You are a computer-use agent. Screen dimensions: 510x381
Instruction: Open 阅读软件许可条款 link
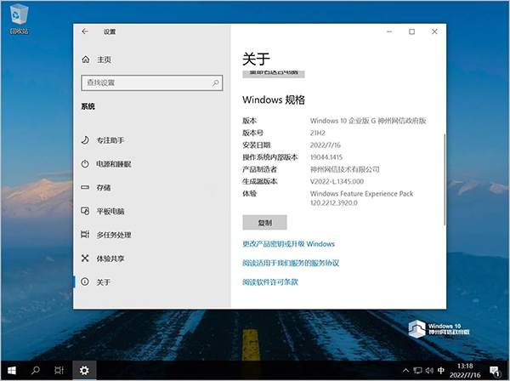270,281
